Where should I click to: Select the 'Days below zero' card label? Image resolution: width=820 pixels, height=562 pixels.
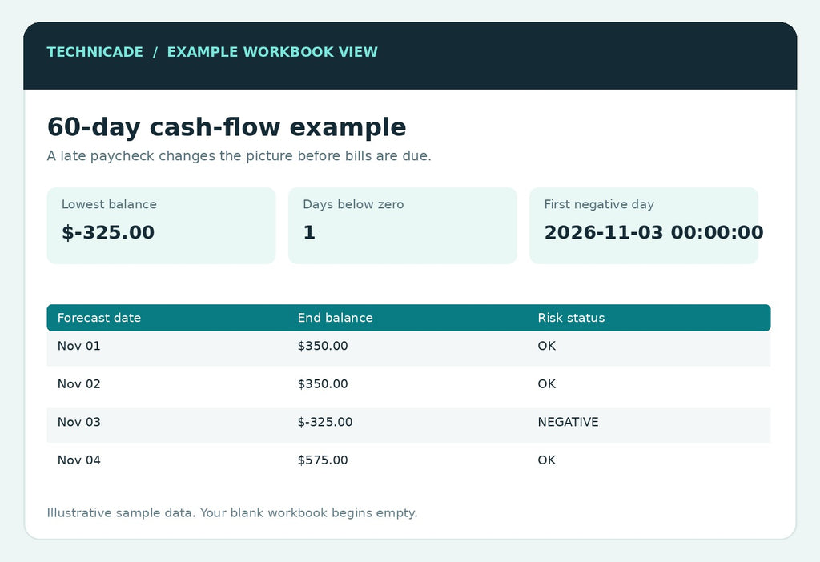coord(353,204)
